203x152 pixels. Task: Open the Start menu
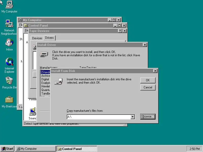tap(7, 149)
